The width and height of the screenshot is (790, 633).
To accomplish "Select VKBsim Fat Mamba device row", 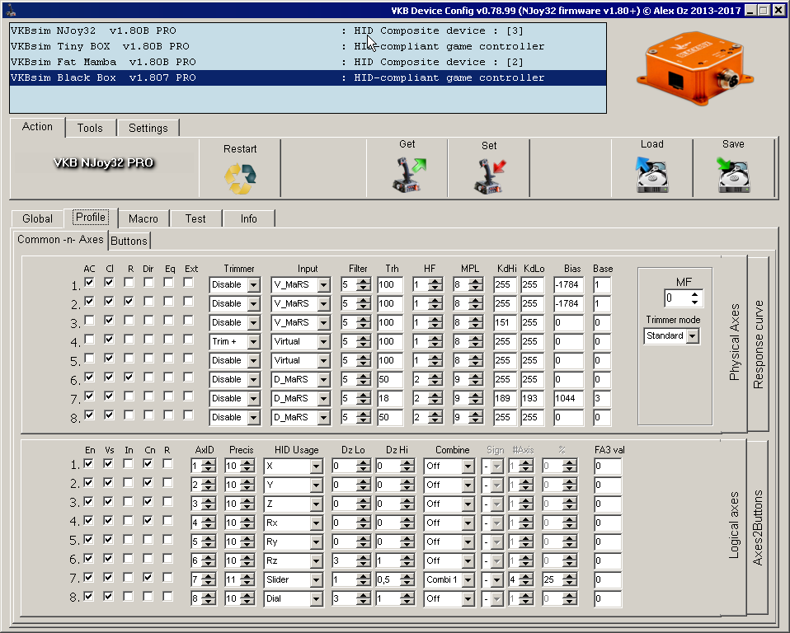I will point(308,62).
